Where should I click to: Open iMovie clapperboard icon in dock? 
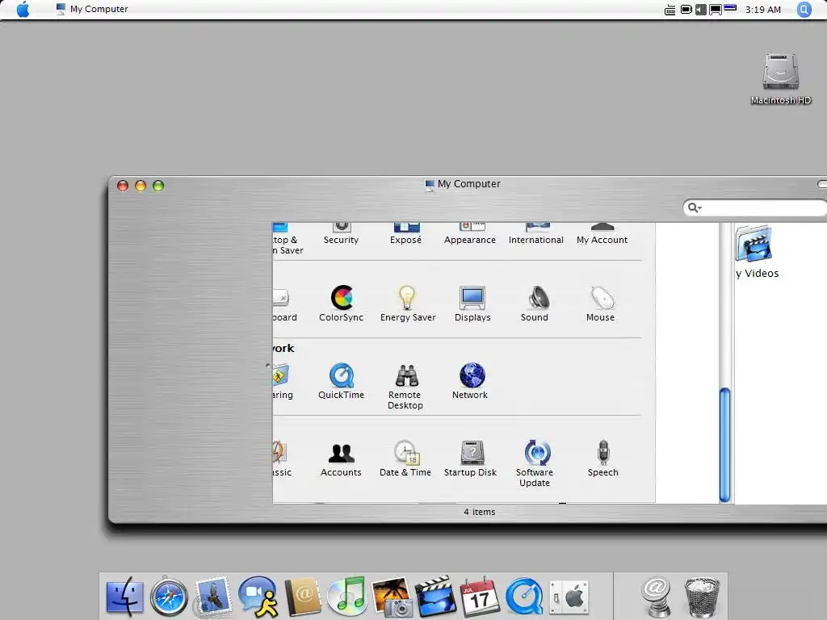tap(435, 597)
